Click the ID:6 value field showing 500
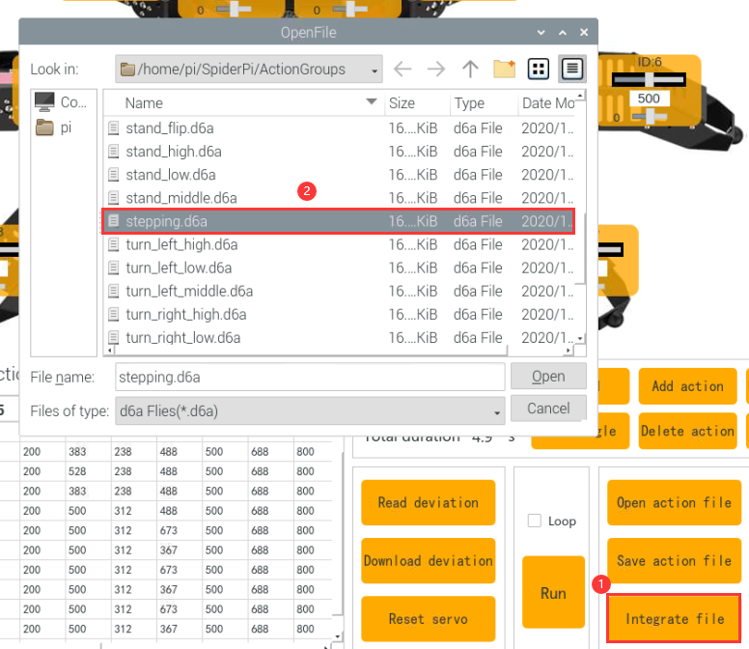The width and height of the screenshot is (749, 649). click(649, 99)
